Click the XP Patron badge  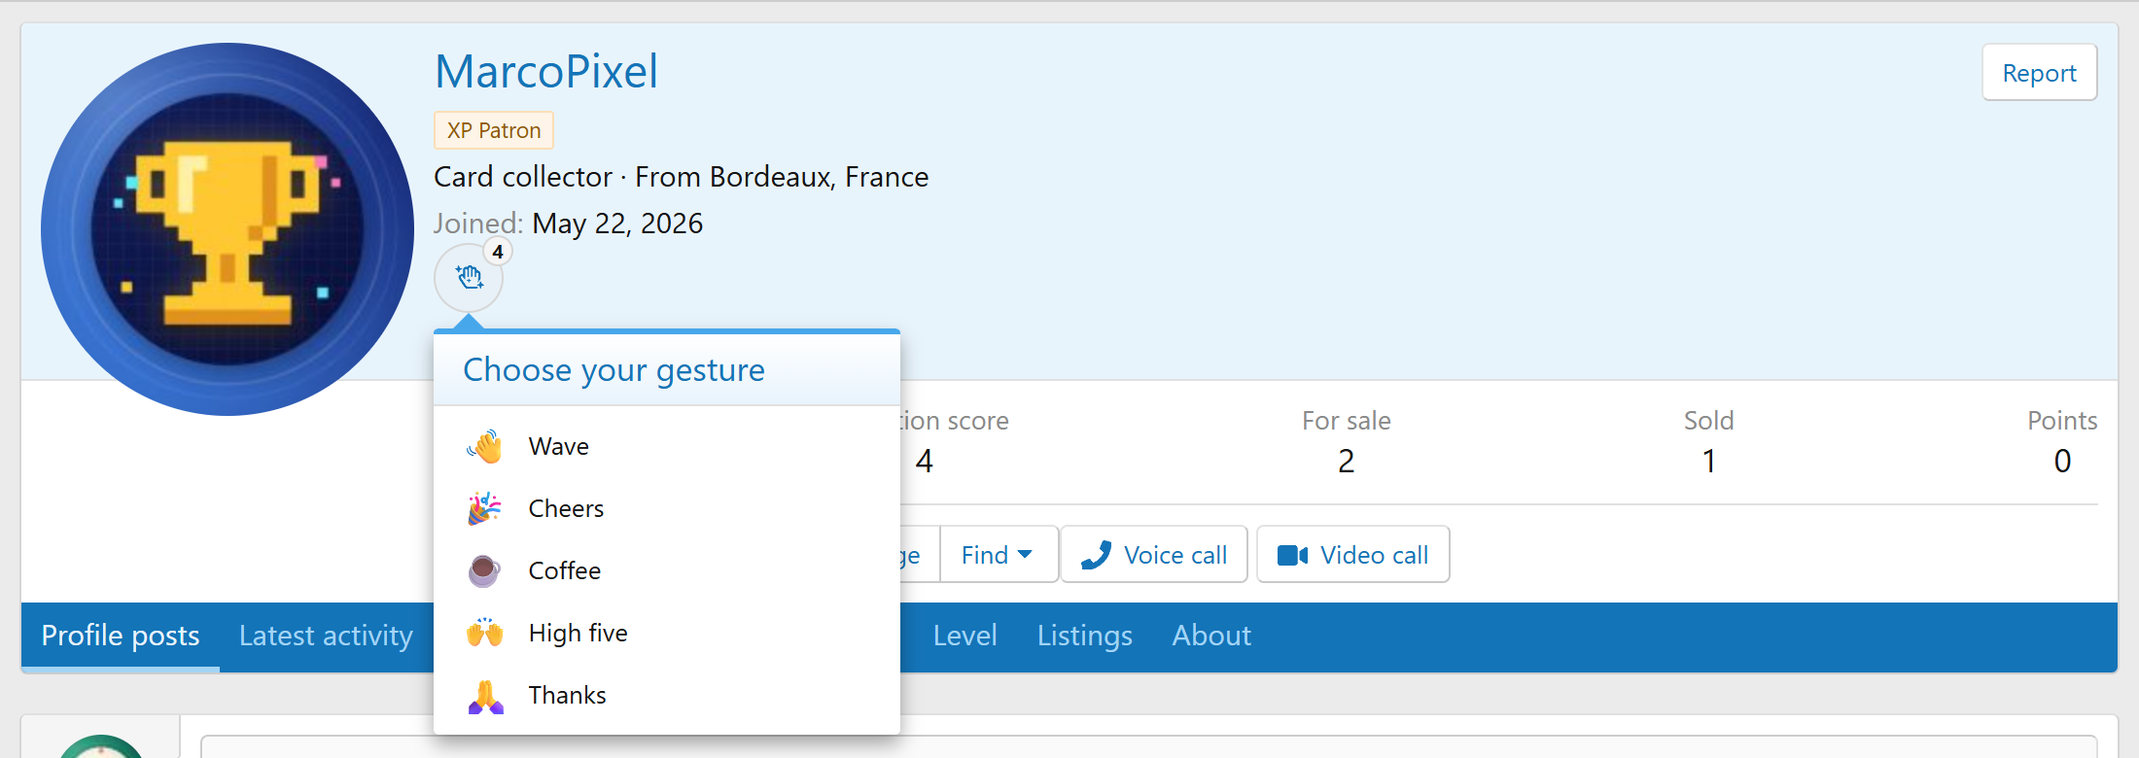coord(494,130)
